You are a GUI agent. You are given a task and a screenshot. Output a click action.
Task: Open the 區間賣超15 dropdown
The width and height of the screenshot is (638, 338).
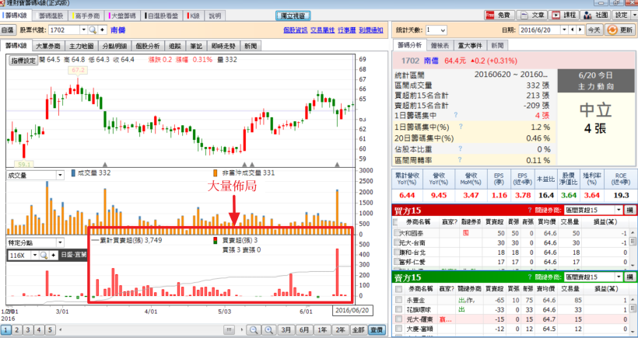point(593,277)
